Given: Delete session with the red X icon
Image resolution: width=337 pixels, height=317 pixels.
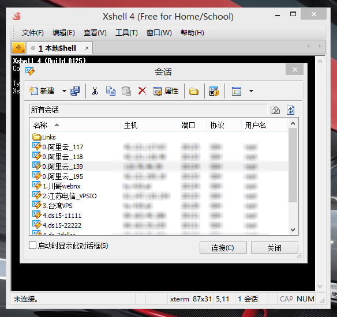Looking at the screenshot, I should (x=142, y=91).
